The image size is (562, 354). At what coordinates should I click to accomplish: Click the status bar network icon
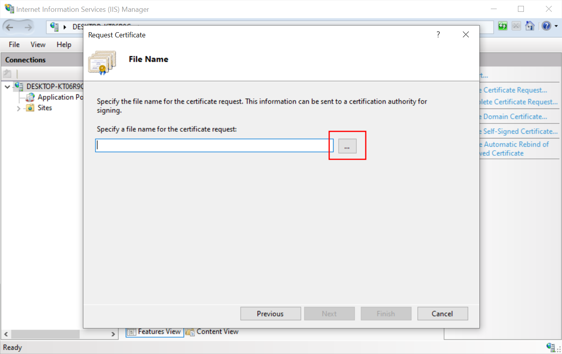[x=551, y=347]
